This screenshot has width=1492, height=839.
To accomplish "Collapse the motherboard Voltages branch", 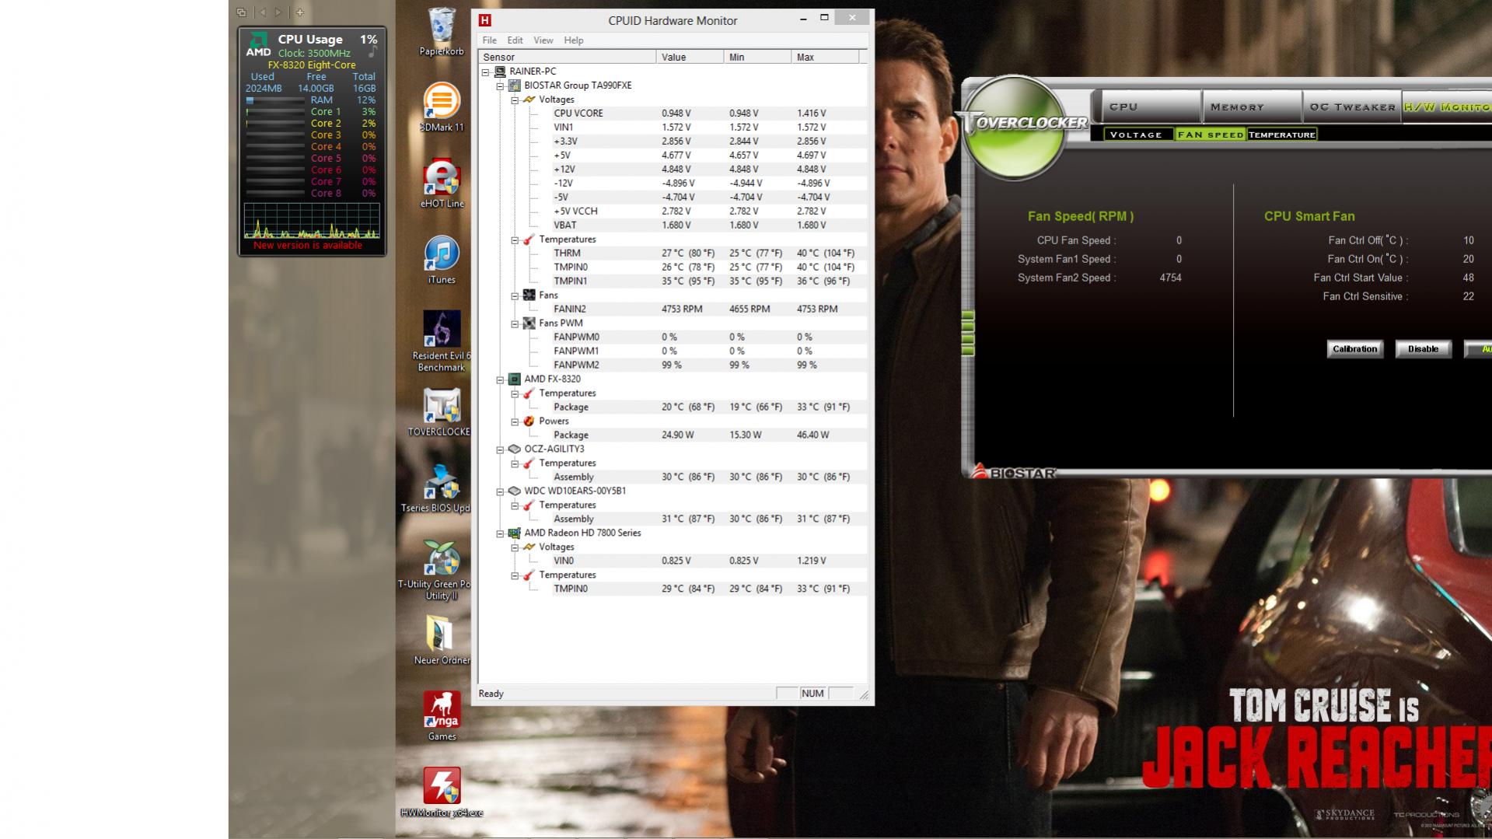I will coord(515,100).
